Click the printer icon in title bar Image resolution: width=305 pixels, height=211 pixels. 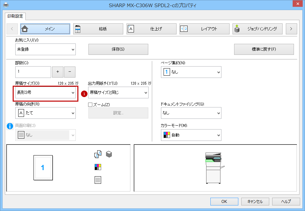pos(6,5)
